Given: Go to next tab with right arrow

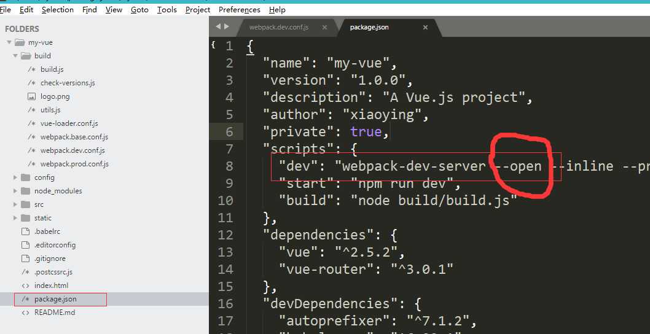Looking at the screenshot, I should (226, 26).
